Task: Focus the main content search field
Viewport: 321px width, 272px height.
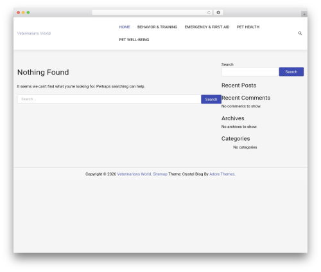Action: pos(109,99)
